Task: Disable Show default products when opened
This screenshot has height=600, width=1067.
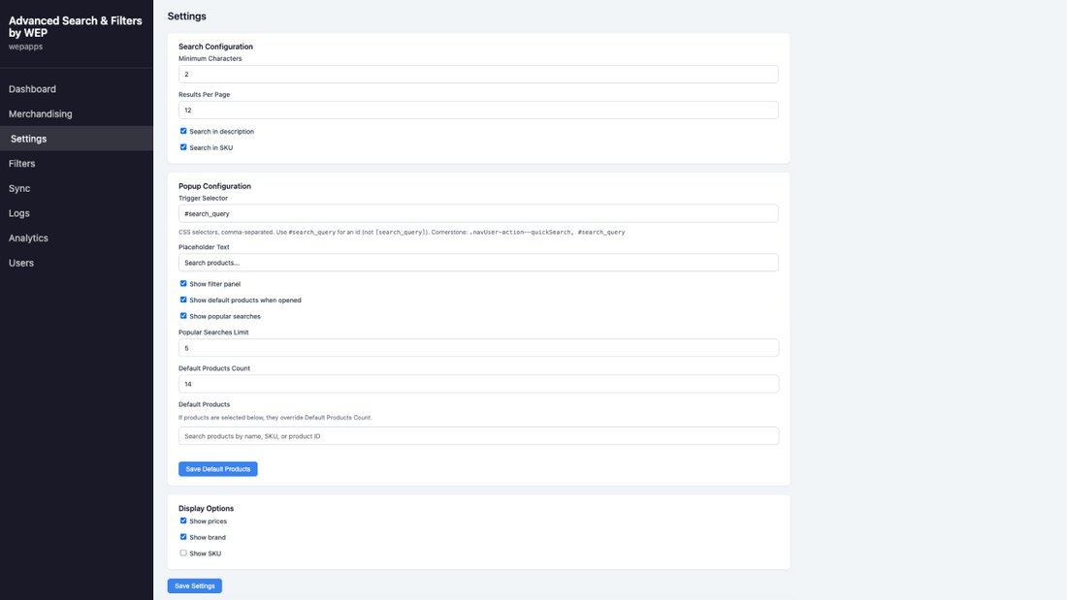Action: (183, 300)
